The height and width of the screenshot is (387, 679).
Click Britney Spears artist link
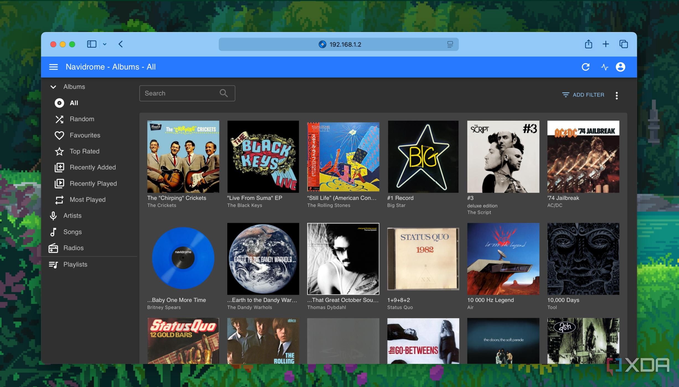pos(164,307)
